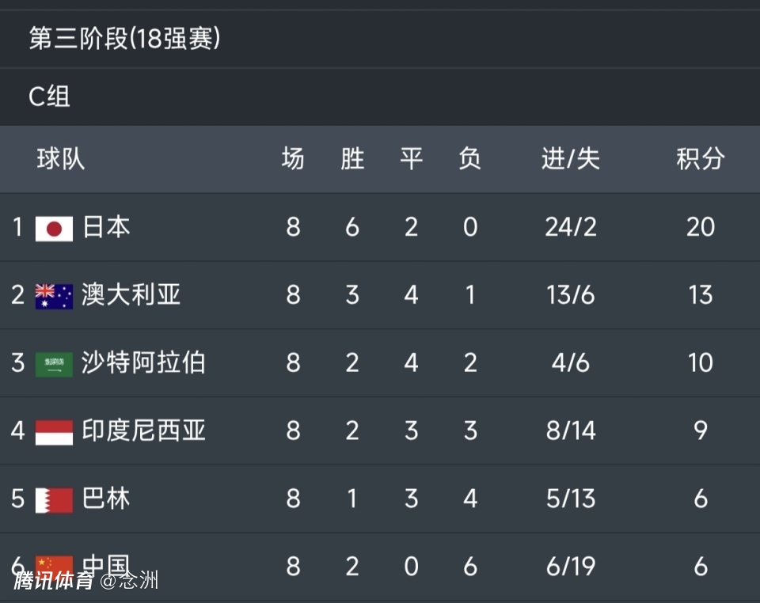The height and width of the screenshot is (603, 760).
Task: Click Australia's 13/6 goals value
Action: pos(570,296)
